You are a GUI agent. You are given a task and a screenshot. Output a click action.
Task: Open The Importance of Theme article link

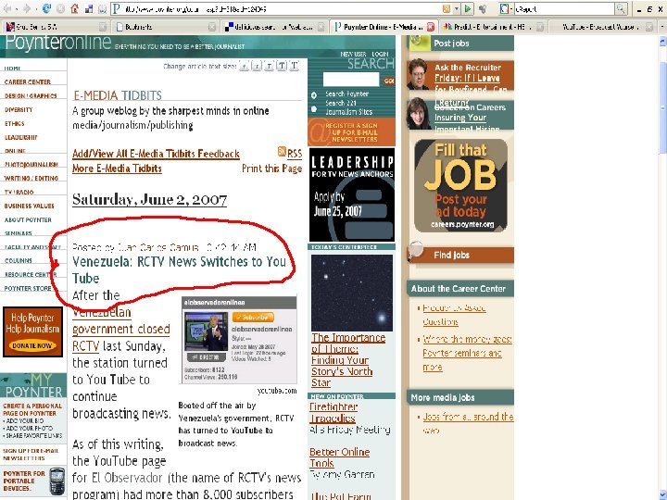point(348,360)
